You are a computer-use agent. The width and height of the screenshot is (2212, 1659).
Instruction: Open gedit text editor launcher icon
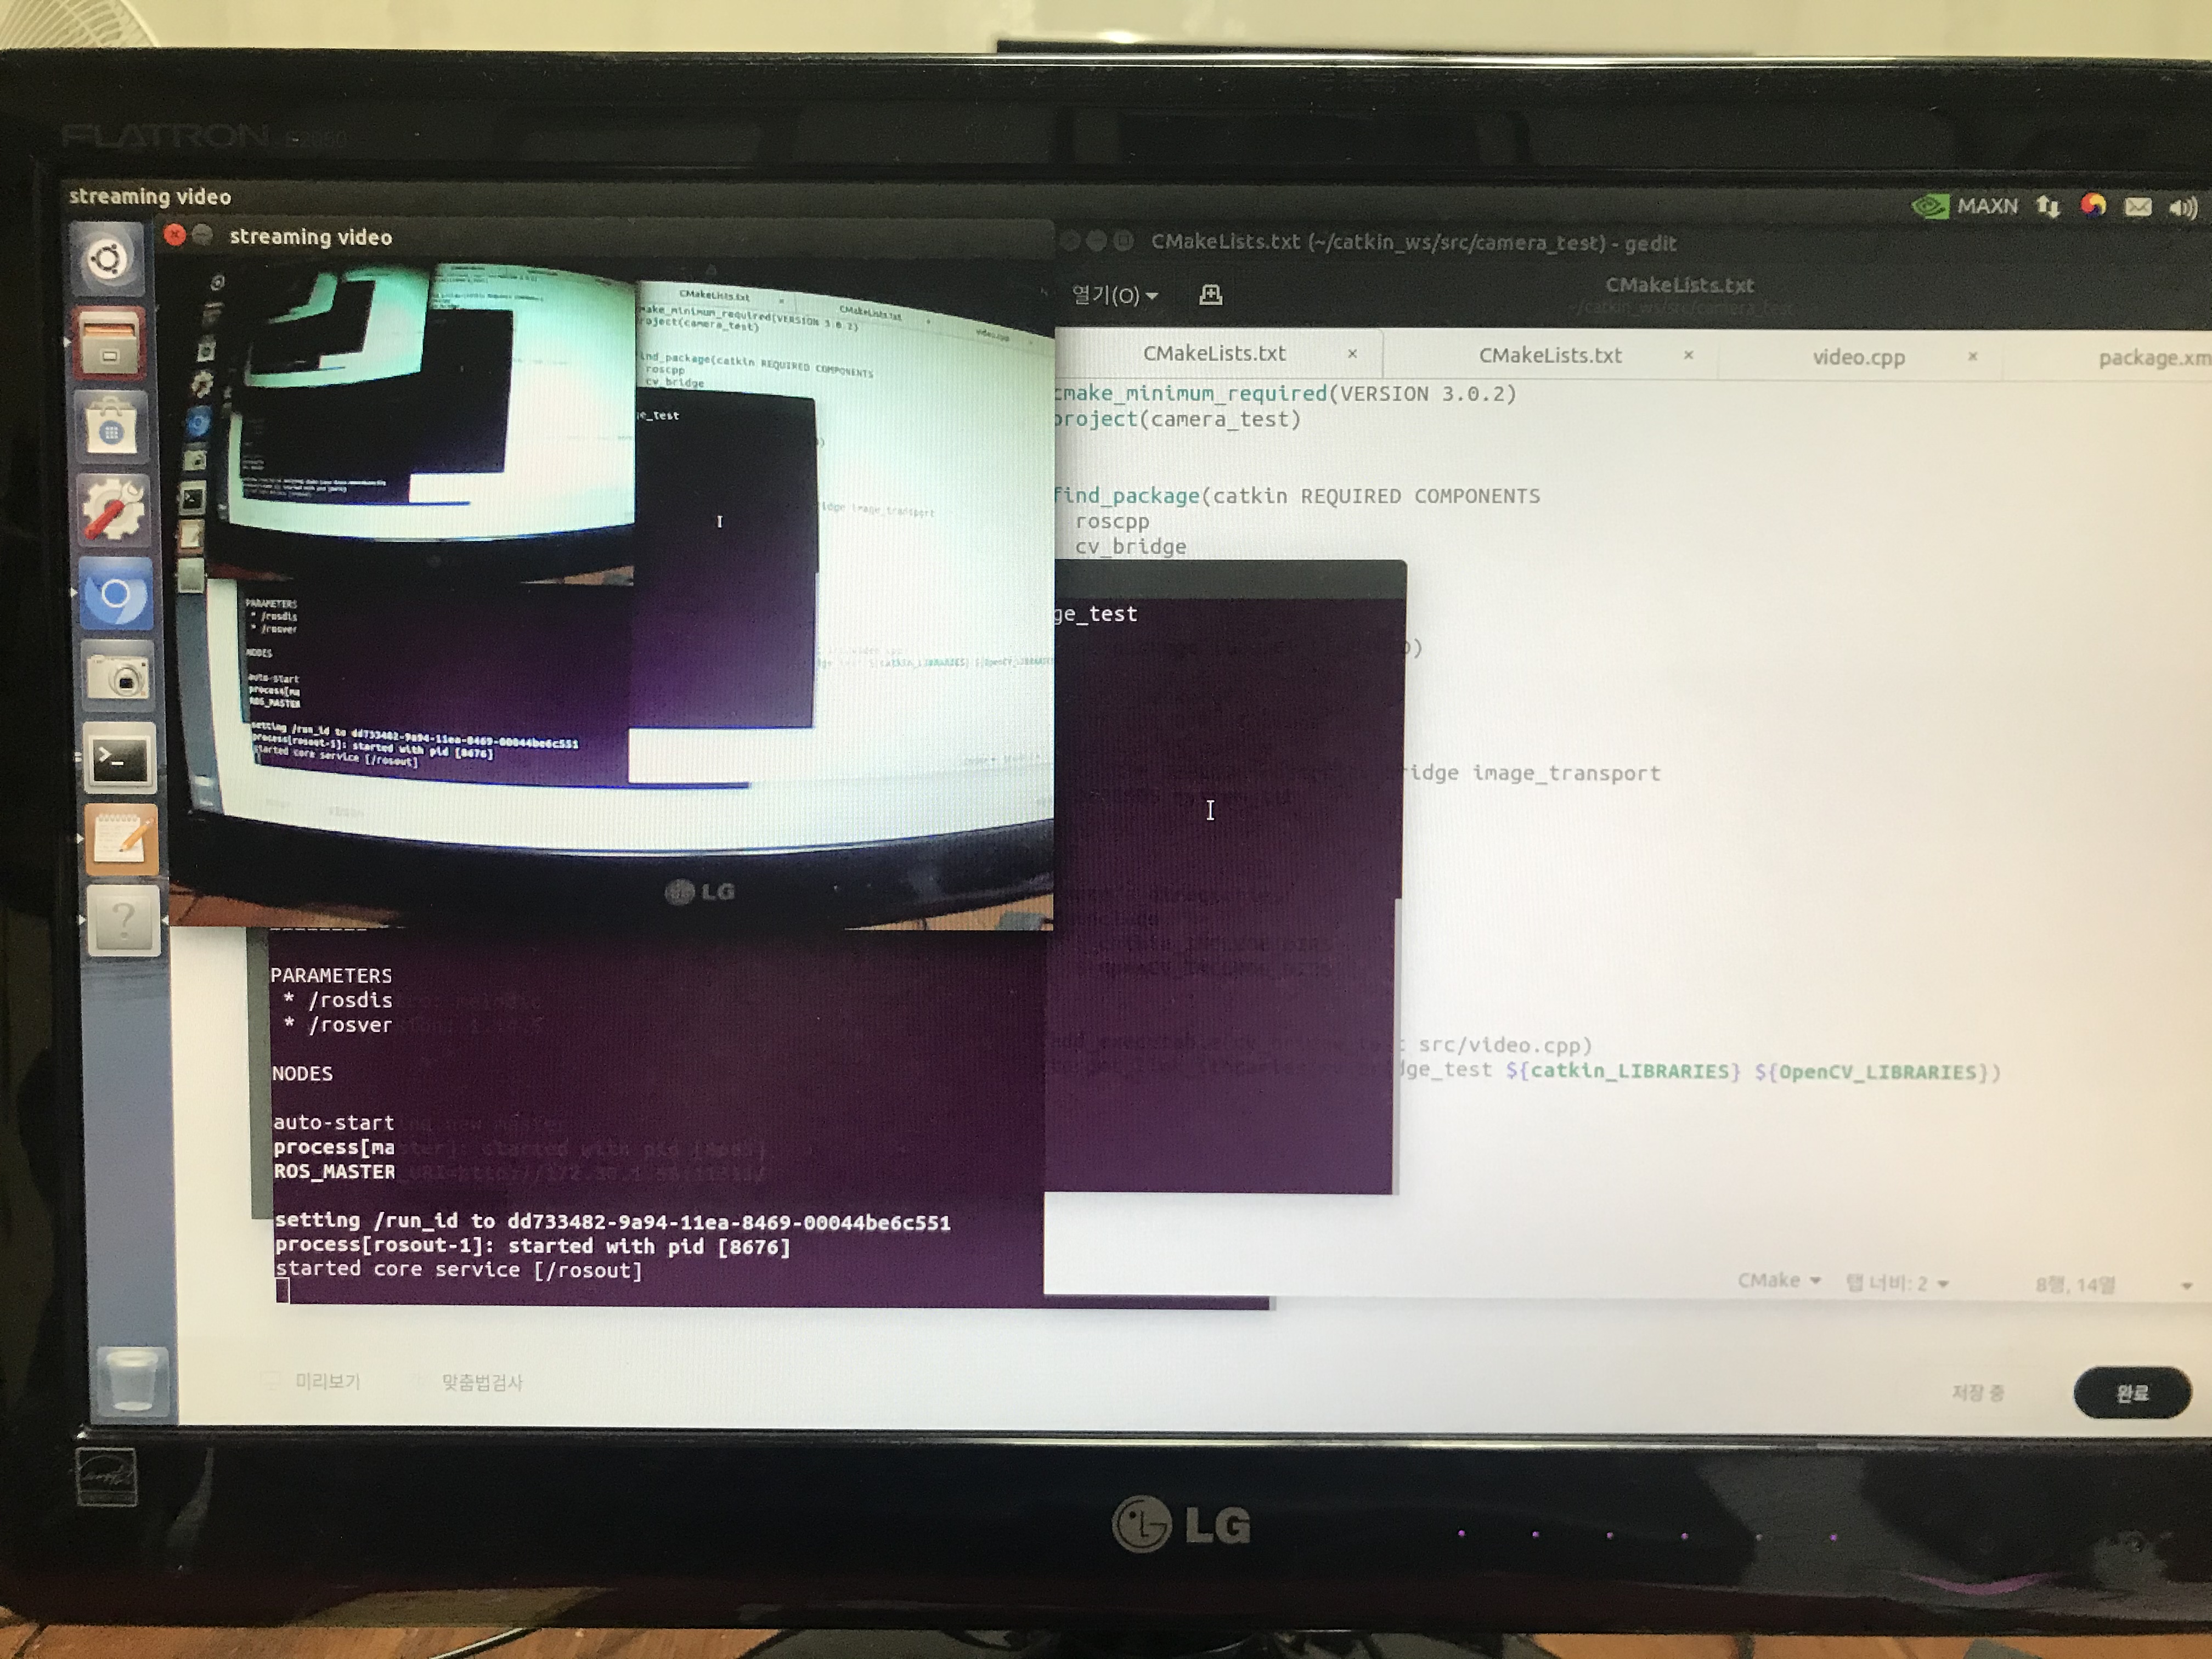[121, 840]
